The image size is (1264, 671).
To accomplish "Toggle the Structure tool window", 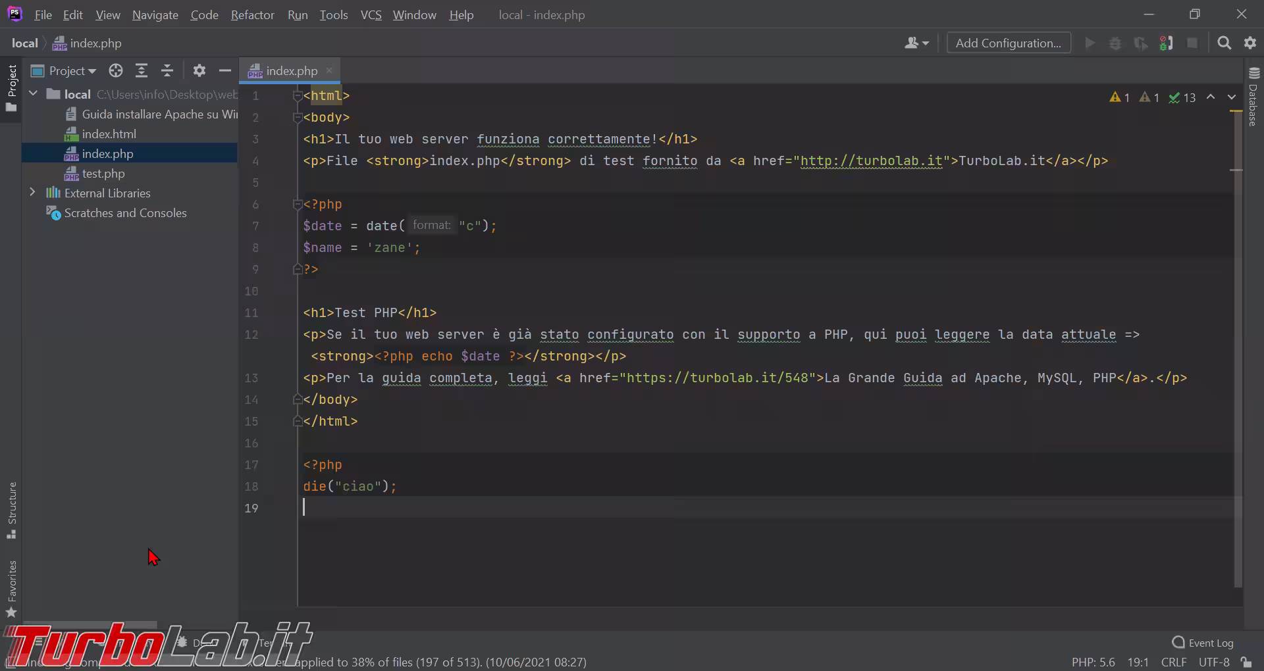I will pos(11,510).
